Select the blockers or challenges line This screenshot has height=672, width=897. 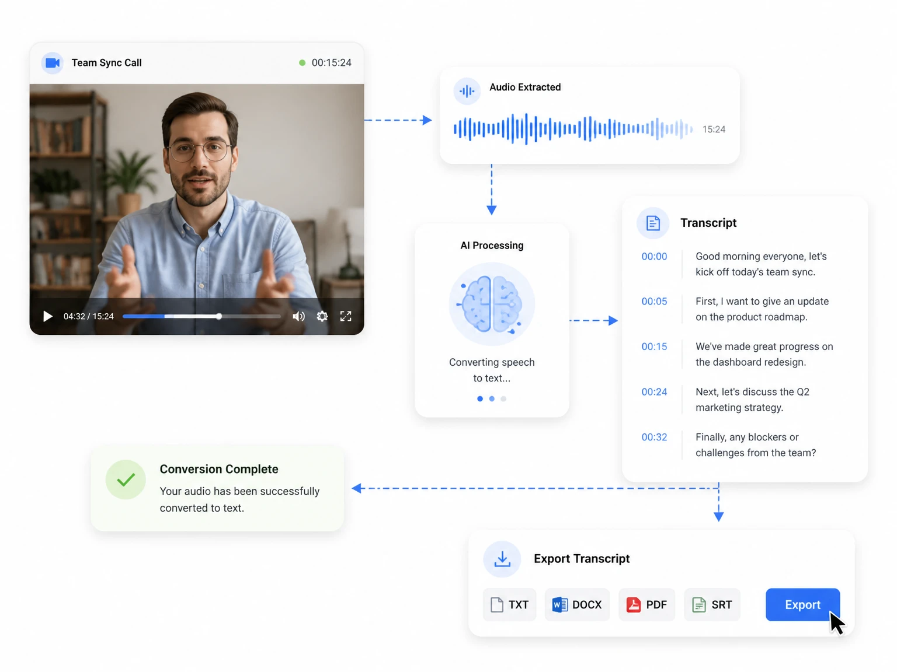click(x=756, y=445)
